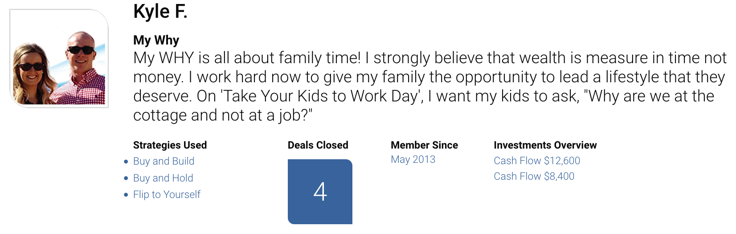Open the Cash Flow $8,400 investment
This screenshot has width=736, height=234.
[534, 176]
